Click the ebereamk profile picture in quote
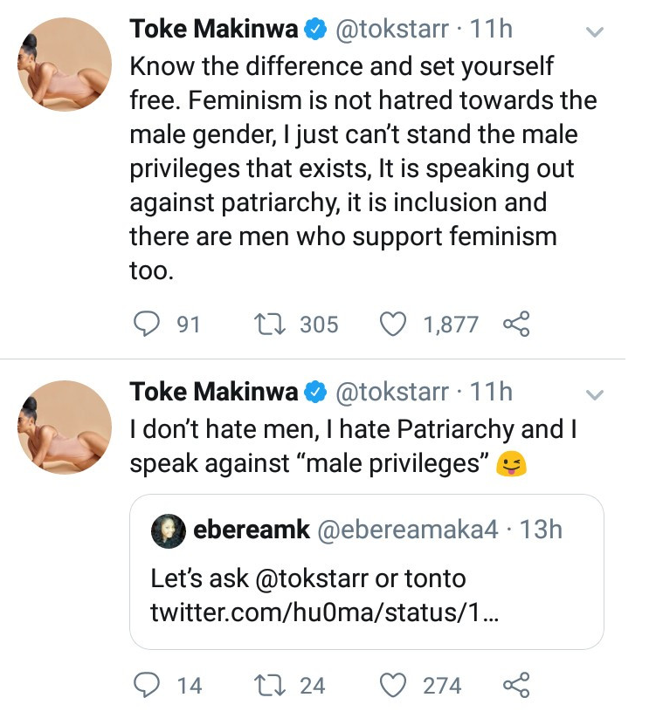Viewport: 656px width, 725px height. tap(167, 531)
